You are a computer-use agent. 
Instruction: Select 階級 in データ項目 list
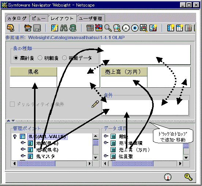coord(123,136)
